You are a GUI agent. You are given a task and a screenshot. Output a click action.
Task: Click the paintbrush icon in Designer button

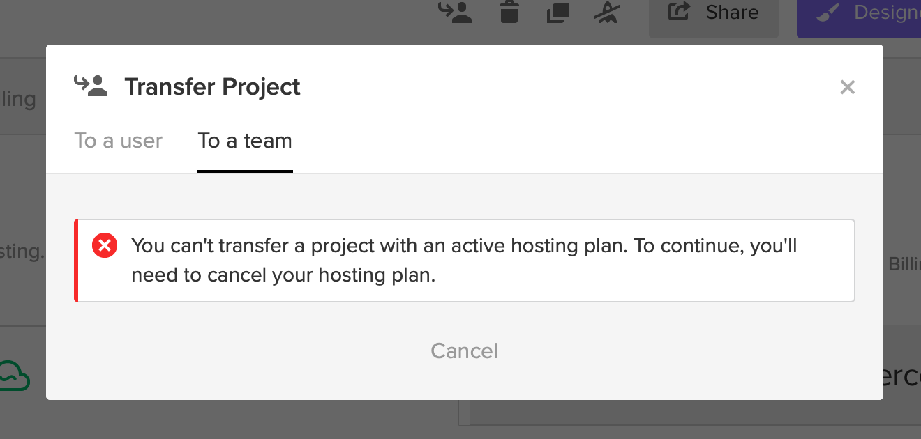click(828, 12)
